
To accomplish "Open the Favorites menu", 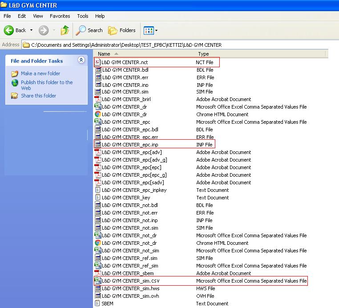I will pos(60,16).
